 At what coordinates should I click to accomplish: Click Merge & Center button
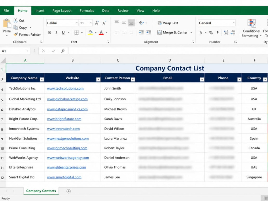tap(172, 32)
